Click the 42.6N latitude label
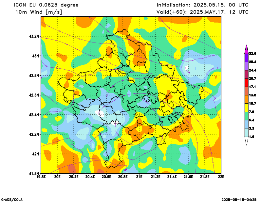This screenshot has height=202, width=262. (34, 95)
